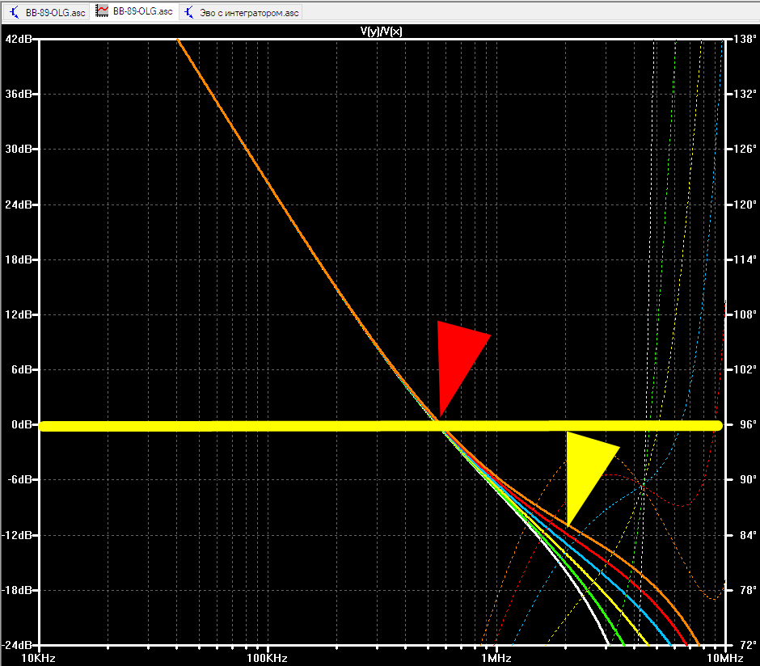Click the 10KHz frequency axis label
The width and height of the screenshot is (760, 666).
(38, 658)
